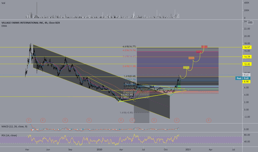The width and height of the screenshot is (258, 152).
Task: Open the earnings marker between Sep and 2020
Action: click(x=89, y=120)
